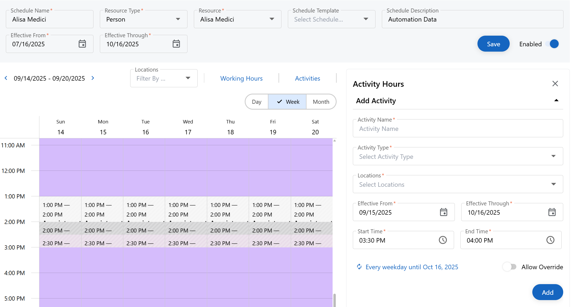572x307 pixels.
Task: Switch to the Working Hours tab
Action: pos(241,78)
